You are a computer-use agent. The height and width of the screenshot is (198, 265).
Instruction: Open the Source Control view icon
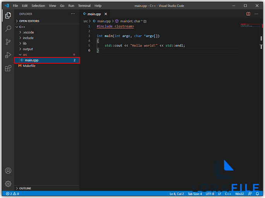[8, 42]
